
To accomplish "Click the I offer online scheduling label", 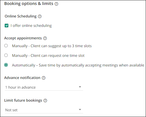I will point(31,26).
